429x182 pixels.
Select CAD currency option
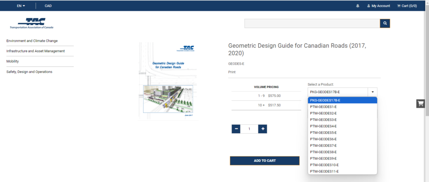[48, 6]
